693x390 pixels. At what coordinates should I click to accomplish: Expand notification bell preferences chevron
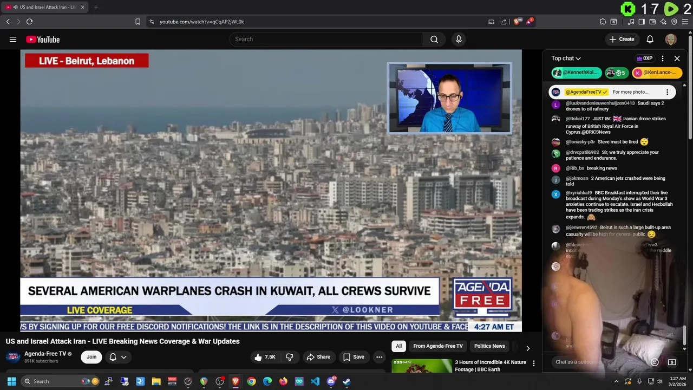(123, 357)
